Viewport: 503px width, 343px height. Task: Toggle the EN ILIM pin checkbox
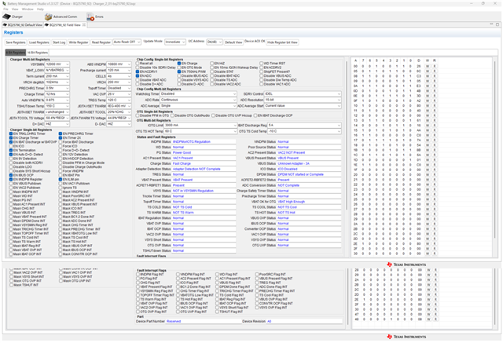pos(61,179)
